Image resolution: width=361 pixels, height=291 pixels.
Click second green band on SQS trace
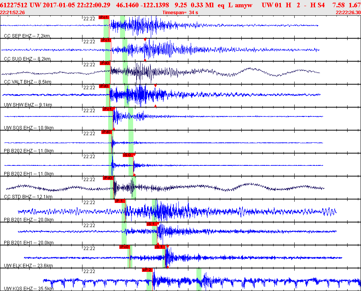point(130,119)
